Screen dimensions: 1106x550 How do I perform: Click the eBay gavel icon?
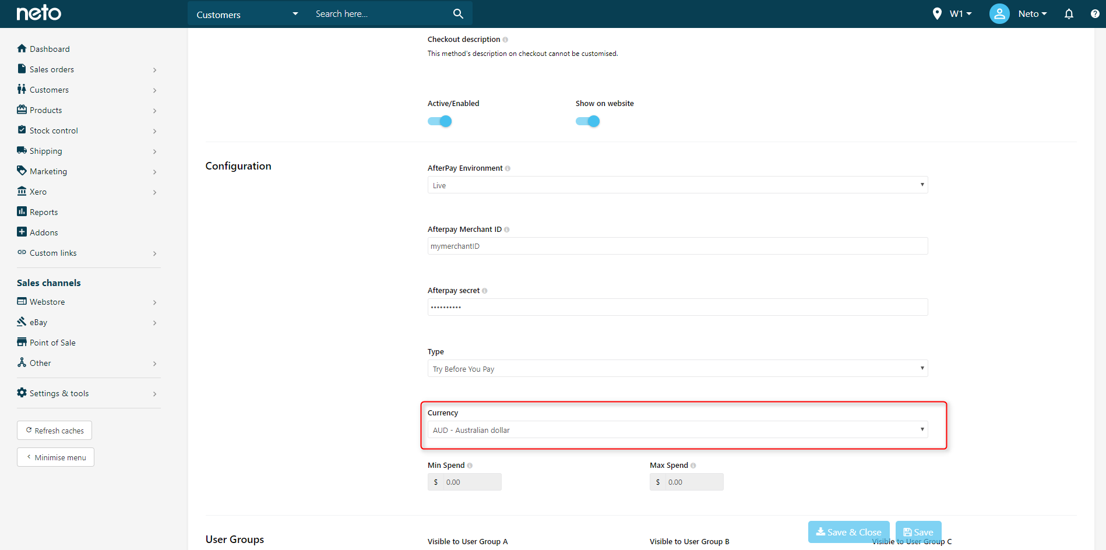(x=22, y=322)
